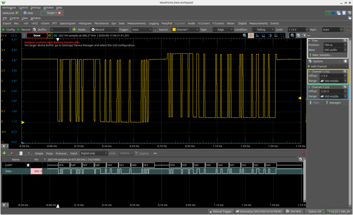Click the zoom magnifier icon above the plot

click(245, 36)
